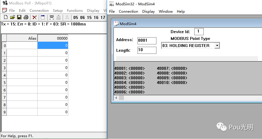Image resolution: width=262 pixels, height=139 pixels.
Task: Select the value cell in row 1
Action: [x=53, y=53]
